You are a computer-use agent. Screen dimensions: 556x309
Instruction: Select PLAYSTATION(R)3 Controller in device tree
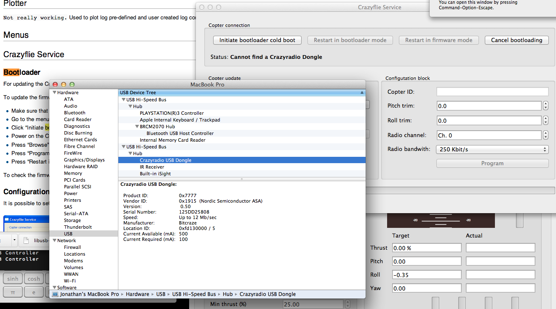click(x=171, y=113)
